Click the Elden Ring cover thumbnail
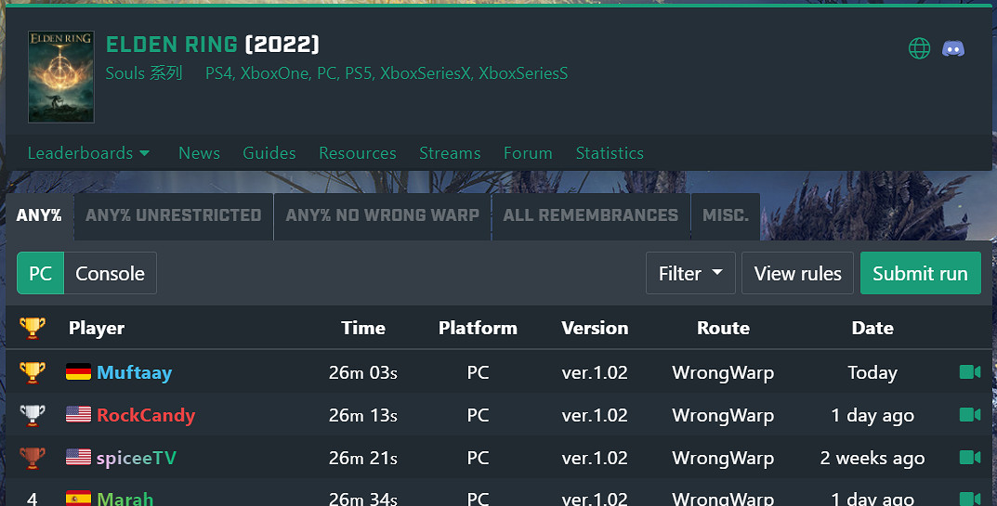Image resolution: width=997 pixels, height=506 pixels. 61,77
